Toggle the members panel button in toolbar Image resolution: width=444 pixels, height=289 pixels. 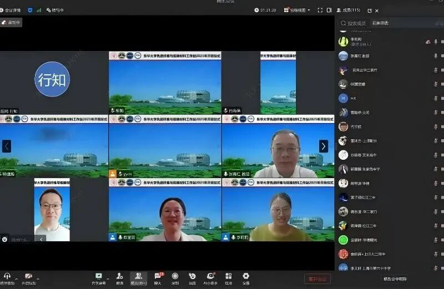(x=138, y=278)
